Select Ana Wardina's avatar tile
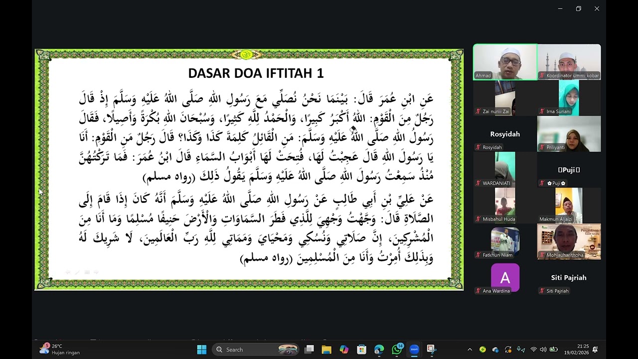The height and width of the screenshot is (359, 638). 505,277
